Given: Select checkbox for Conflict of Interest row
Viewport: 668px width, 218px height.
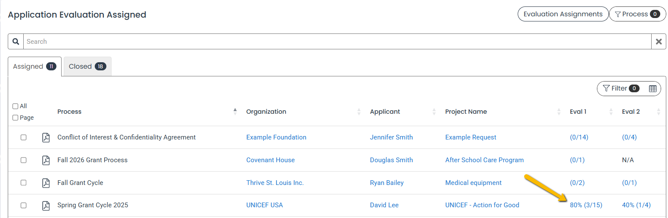Looking at the screenshot, I should pos(24,137).
